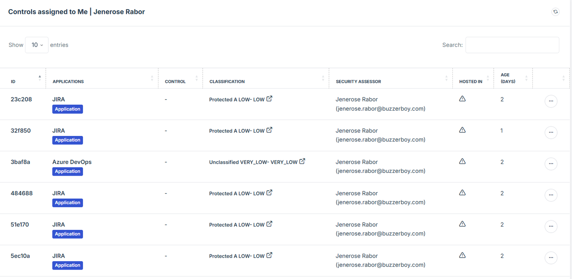
Task: Click the Azure DevOps application name
Action: tap(72, 162)
